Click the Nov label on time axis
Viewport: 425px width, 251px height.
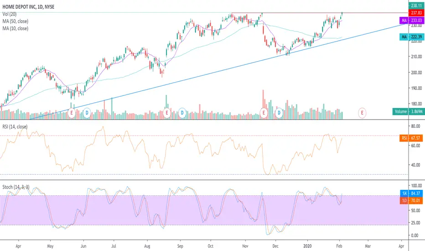245,246
